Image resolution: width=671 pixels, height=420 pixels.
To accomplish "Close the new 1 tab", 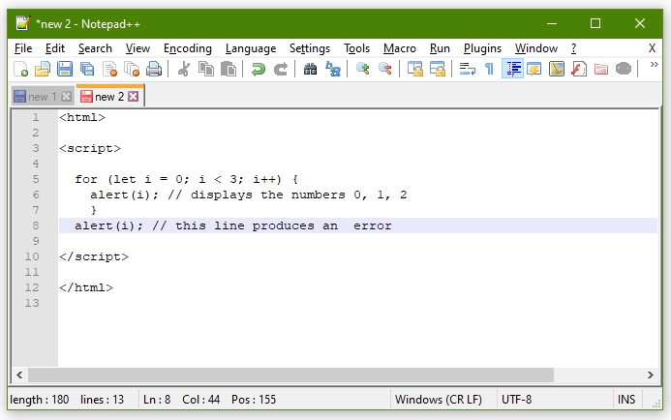I will point(66,97).
